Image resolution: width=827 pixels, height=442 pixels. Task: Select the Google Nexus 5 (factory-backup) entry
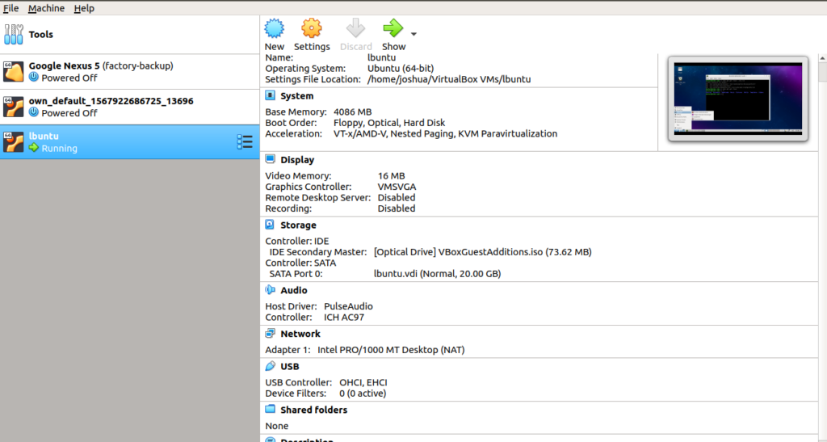(130, 71)
